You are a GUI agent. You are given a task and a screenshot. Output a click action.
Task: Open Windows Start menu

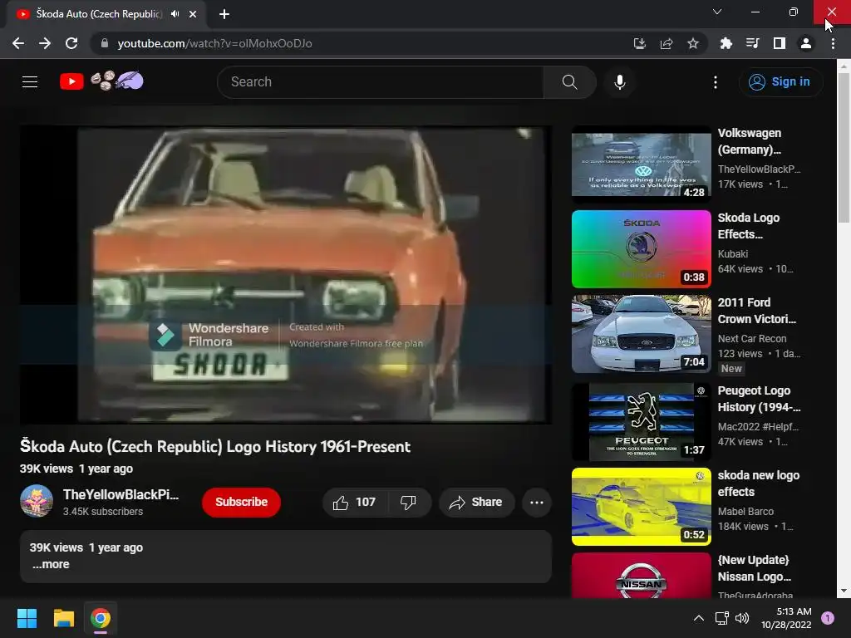click(27, 618)
